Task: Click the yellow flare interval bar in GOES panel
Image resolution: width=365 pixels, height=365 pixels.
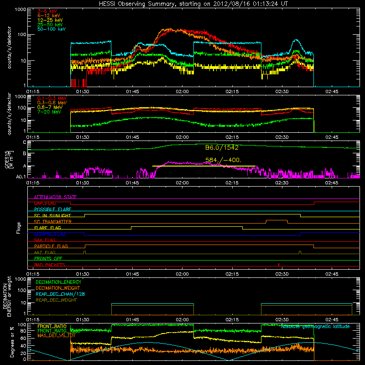Action: (x=204, y=166)
